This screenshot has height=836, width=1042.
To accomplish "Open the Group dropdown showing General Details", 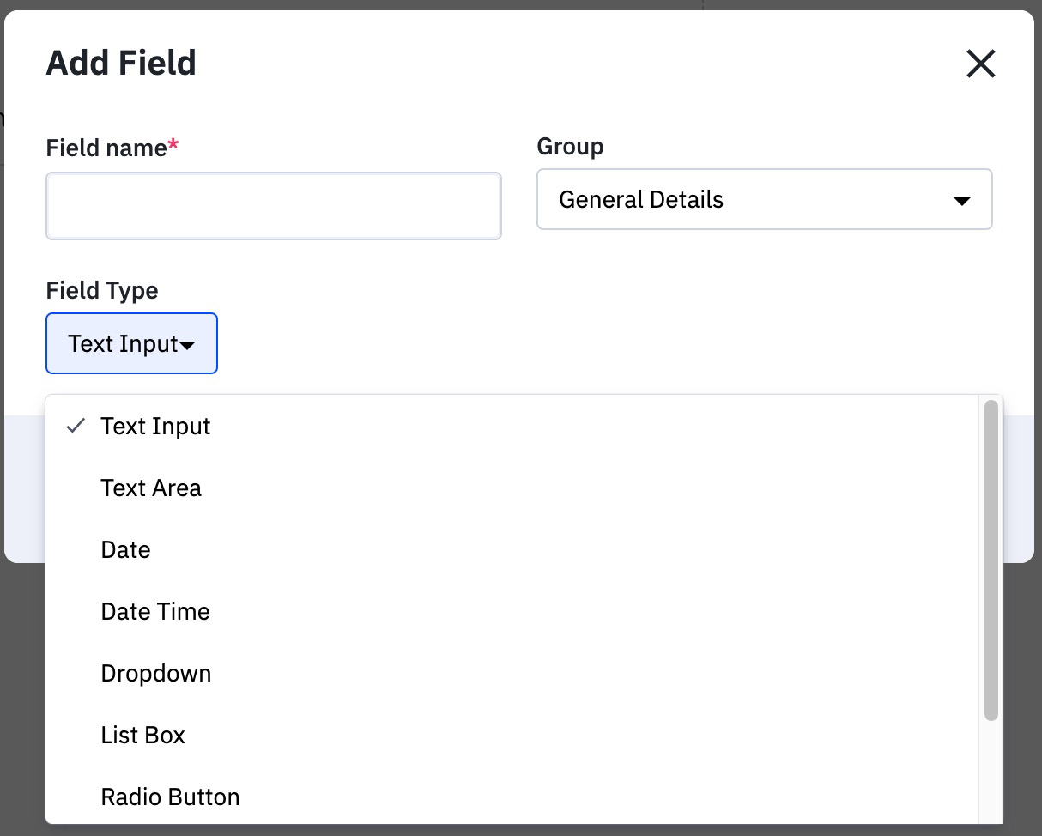I will (x=764, y=200).
